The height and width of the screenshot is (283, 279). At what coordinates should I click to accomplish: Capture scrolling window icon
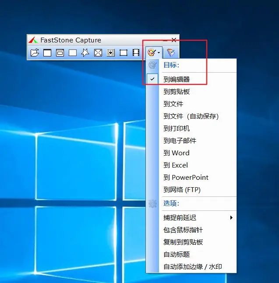pos(110,52)
